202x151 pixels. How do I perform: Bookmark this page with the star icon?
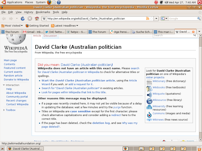151,18
